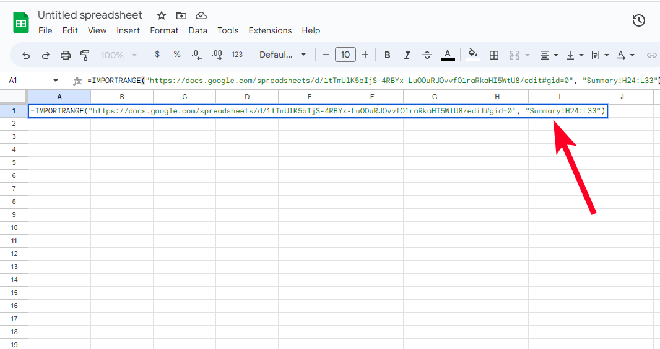This screenshot has height=349, width=660.
Task: Open text rotation dropdown
Action: point(625,55)
